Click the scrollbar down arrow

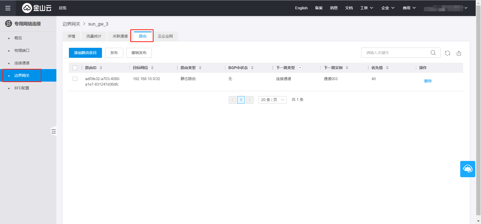[478, 221]
